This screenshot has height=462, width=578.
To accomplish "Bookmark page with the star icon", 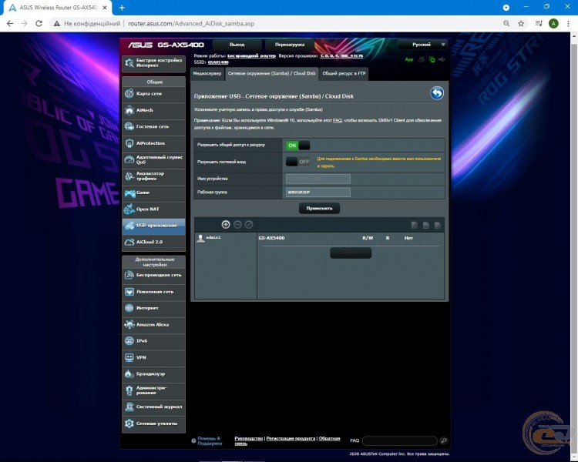I will tap(521, 24).
